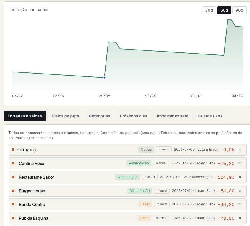Click the Burger House entry name
Screen dimensions: 250x226
point(32,191)
